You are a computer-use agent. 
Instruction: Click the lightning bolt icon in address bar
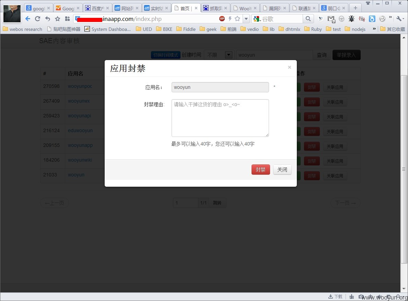[x=230, y=19]
